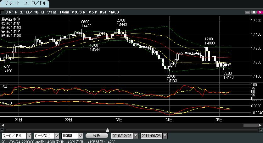This screenshot has width=263, height=143.
Task: Click the left scroll arrow below the chart
Action: click(2, 125)
